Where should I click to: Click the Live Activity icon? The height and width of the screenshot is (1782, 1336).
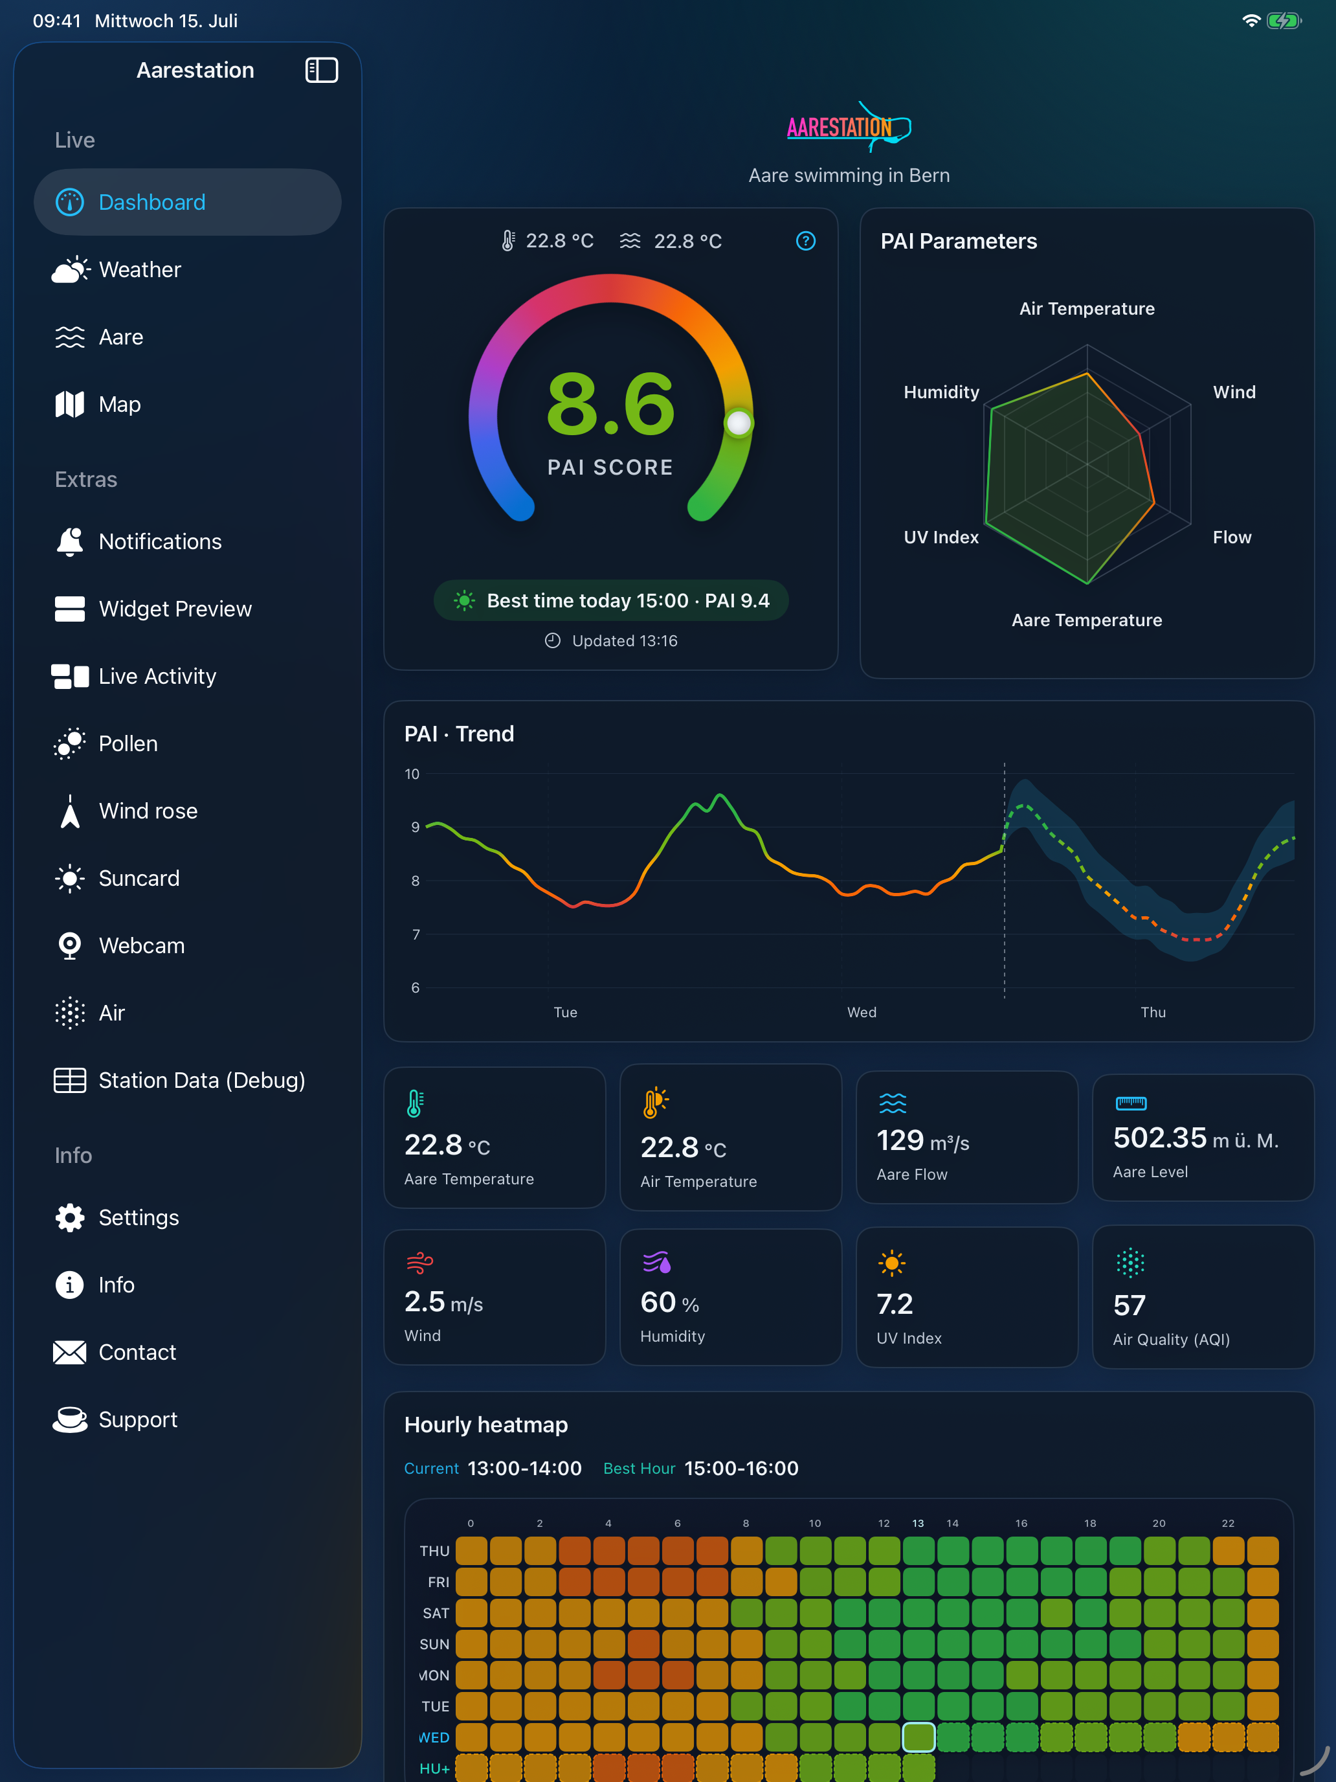pyautogui.click(x=70, y=676)
